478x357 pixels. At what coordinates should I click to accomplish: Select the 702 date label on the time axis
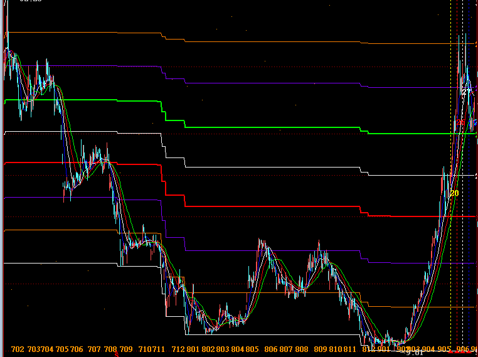18,349
